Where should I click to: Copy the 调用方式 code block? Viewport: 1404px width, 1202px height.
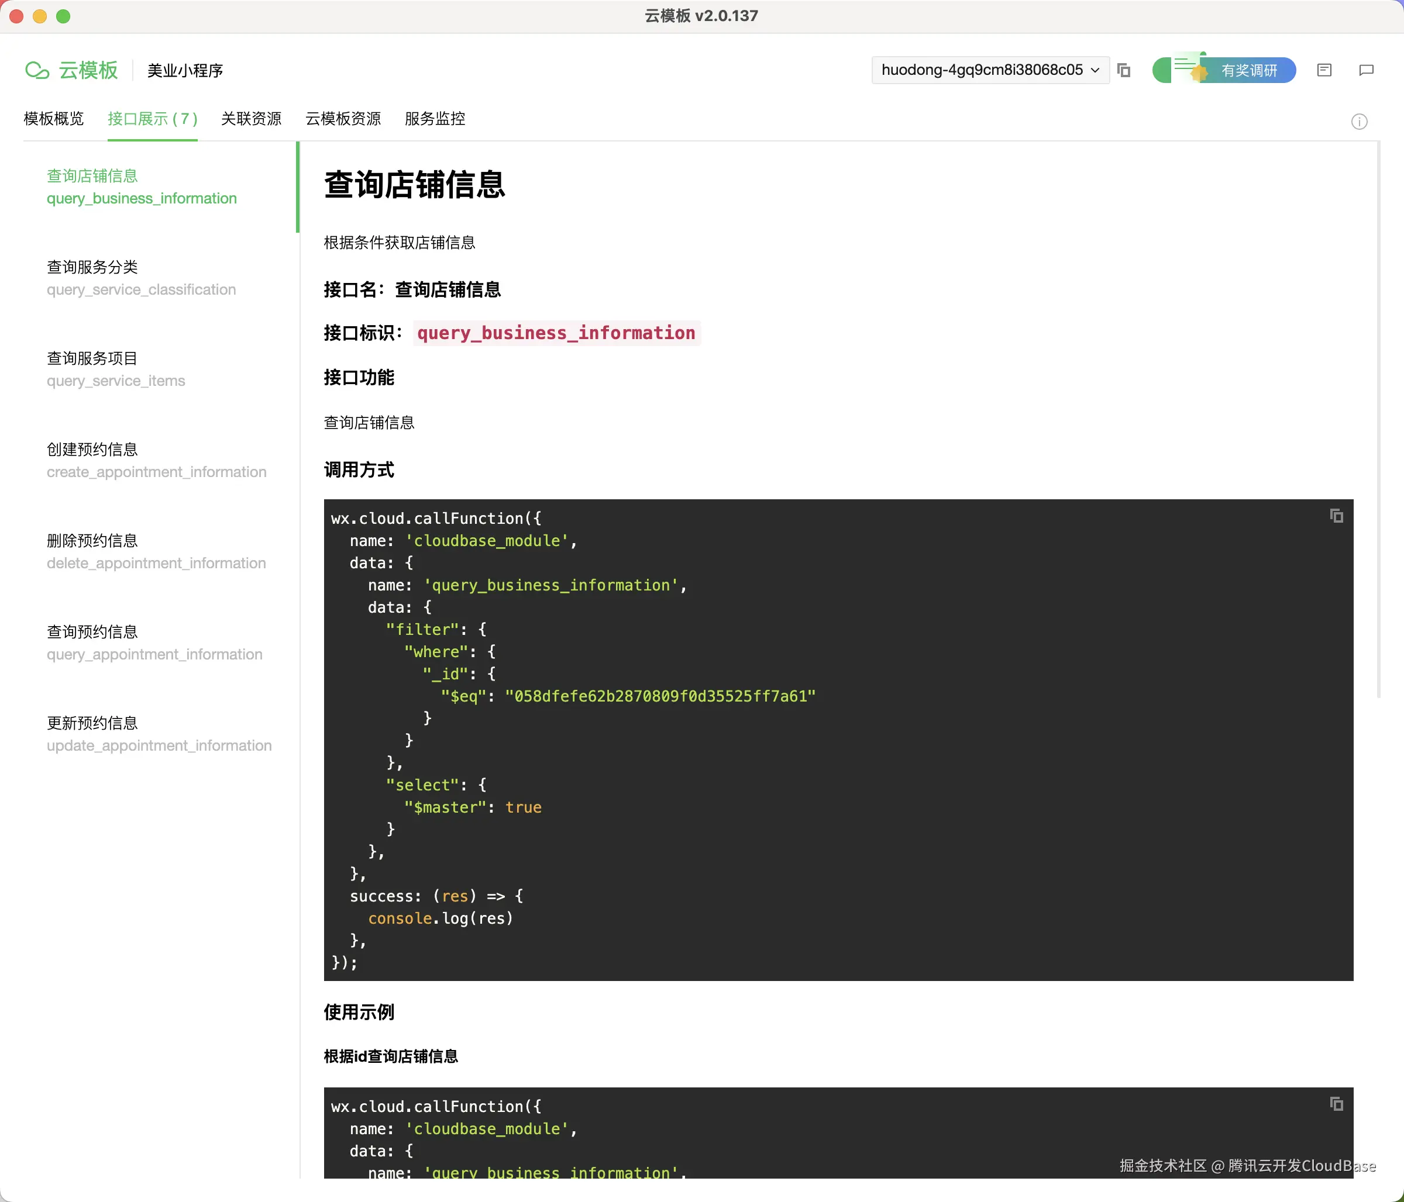pyautogui.click(x=1336, y=517)
